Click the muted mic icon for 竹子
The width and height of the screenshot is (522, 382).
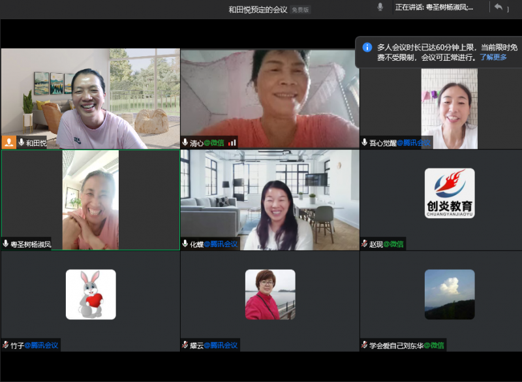tap(6, 345)
